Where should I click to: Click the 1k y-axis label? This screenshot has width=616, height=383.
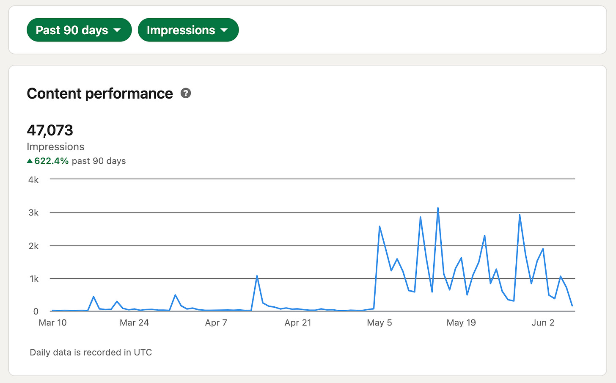[x=34, y=279]
